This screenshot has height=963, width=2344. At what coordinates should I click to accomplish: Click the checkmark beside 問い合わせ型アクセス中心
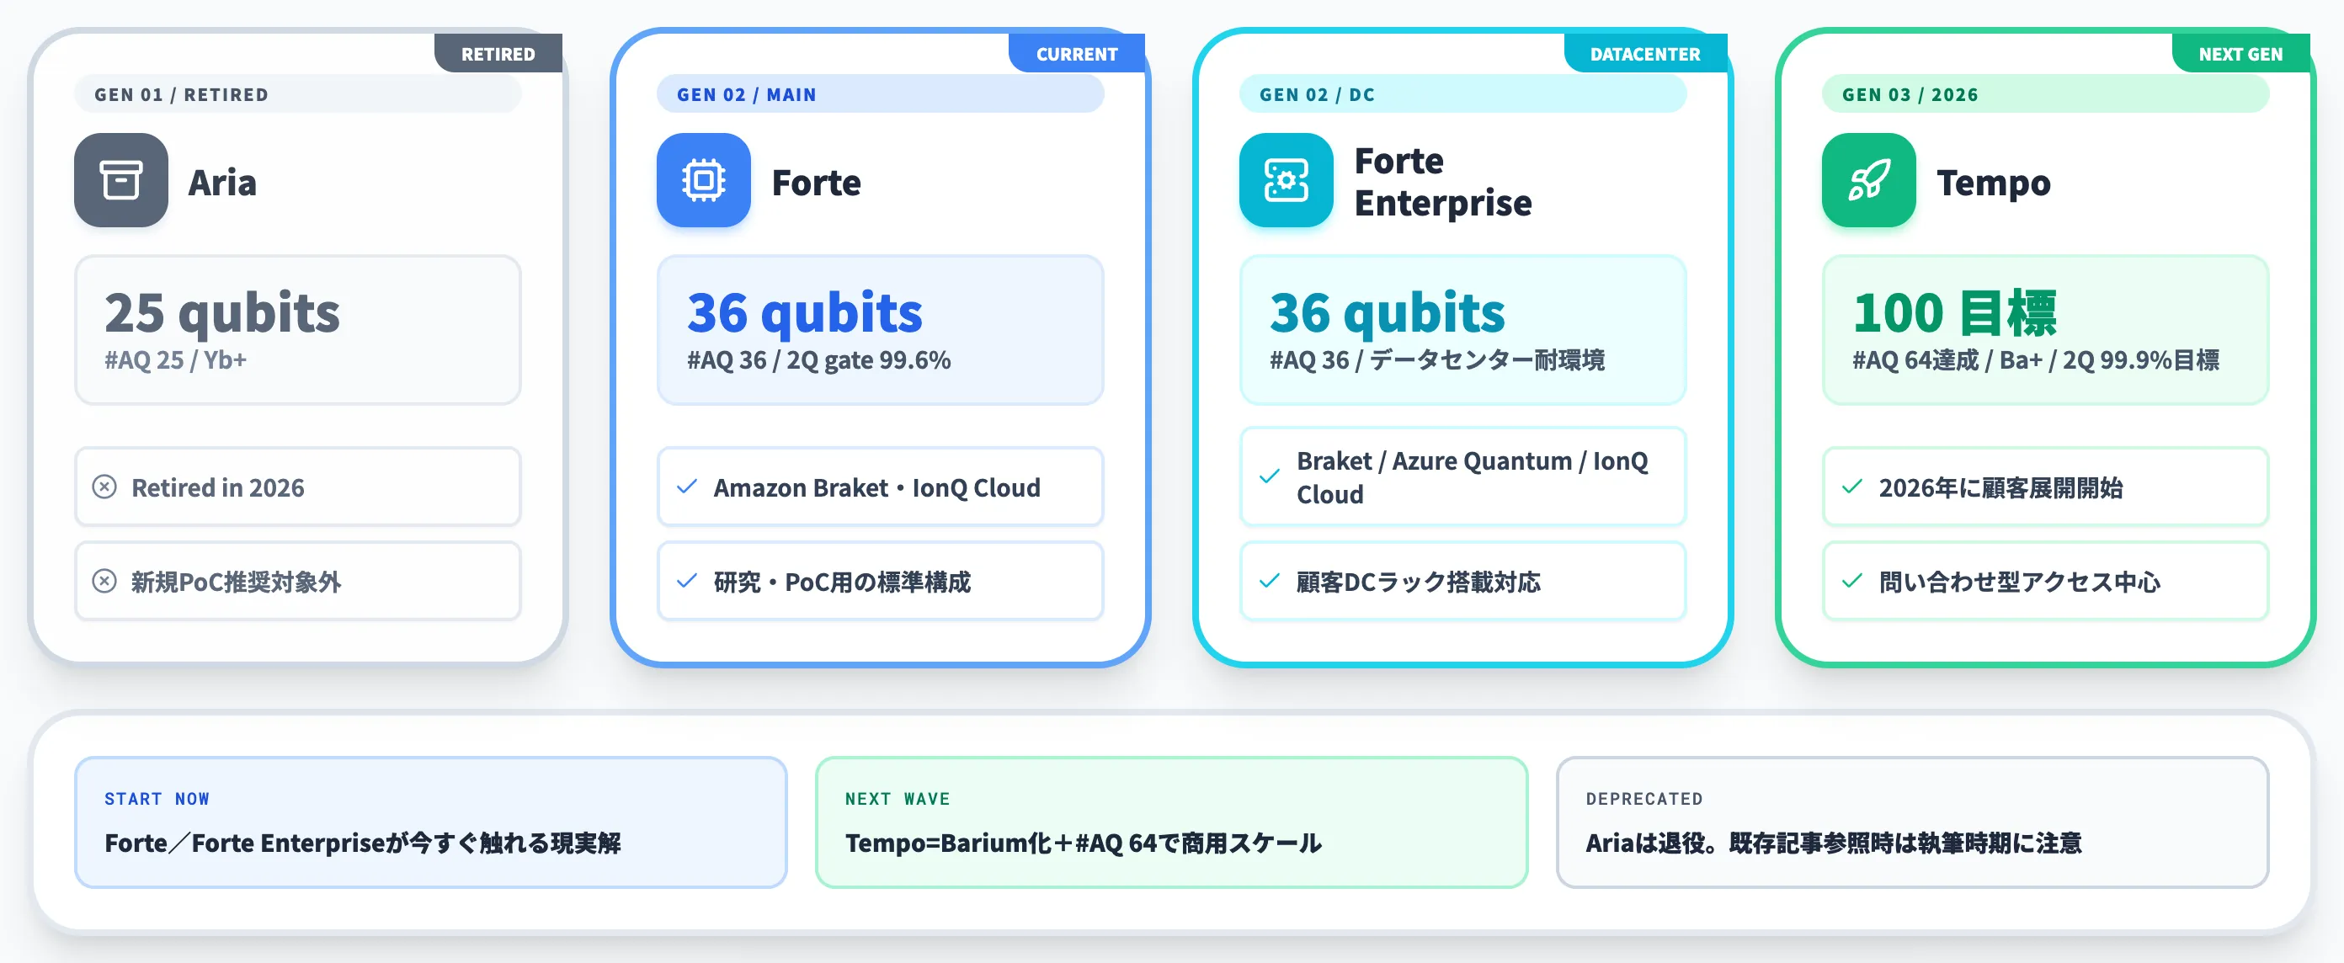pyautogui.click(x=1851, y=581)
